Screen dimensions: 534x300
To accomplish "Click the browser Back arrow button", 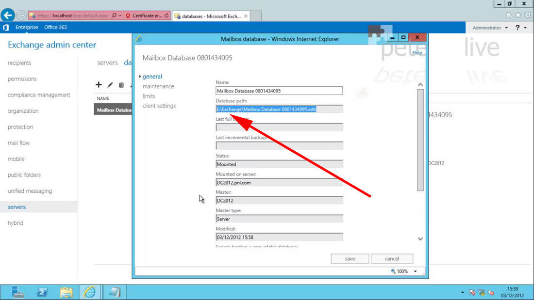I will [x=7, y=15].
